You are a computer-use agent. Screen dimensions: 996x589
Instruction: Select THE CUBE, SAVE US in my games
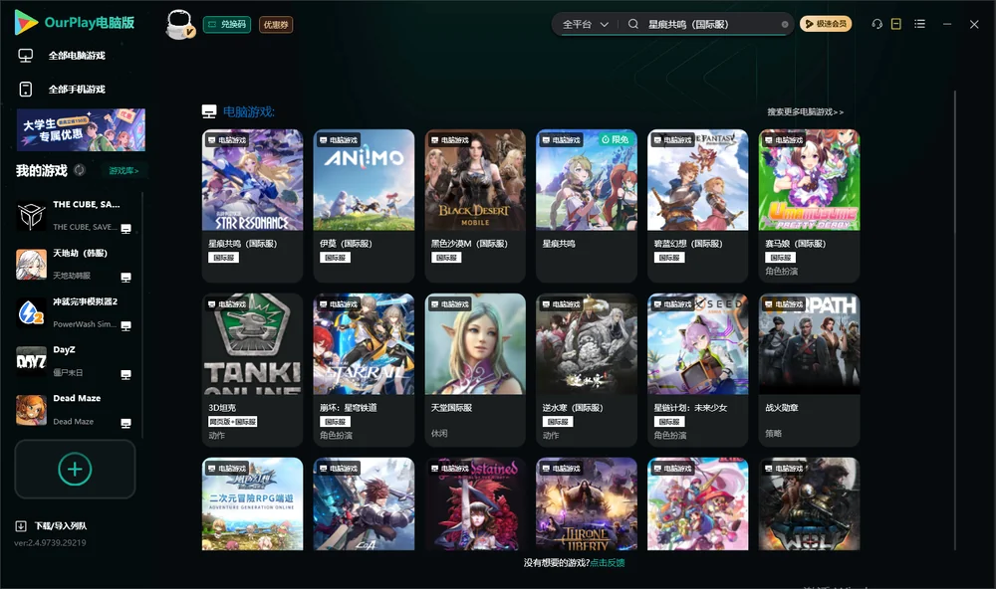point(75,216)
